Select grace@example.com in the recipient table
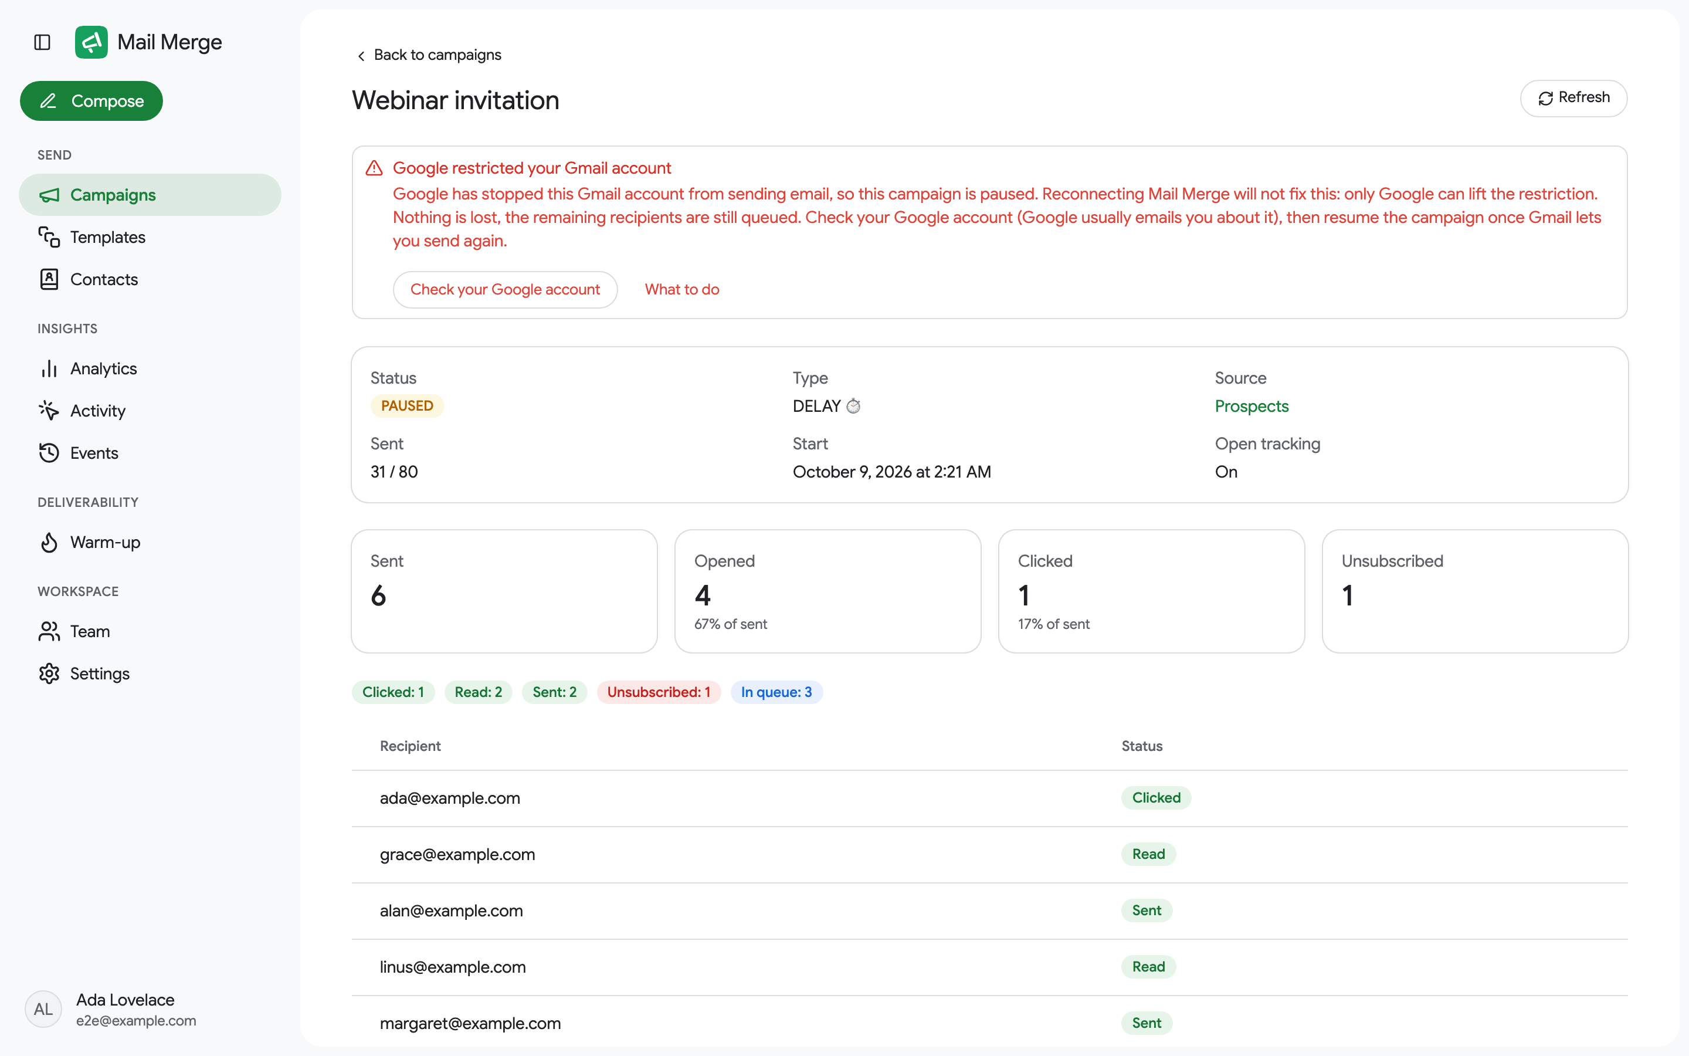Image resolution: width=1689 pixels, height=1056 pixels. pos(990,855)
